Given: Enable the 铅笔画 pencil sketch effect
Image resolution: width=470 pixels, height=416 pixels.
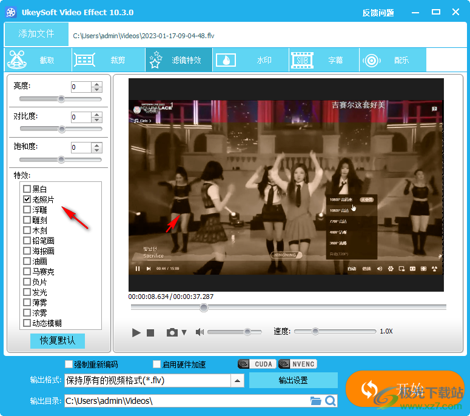Looking at the screenshot, I should [x=27, y=240].
